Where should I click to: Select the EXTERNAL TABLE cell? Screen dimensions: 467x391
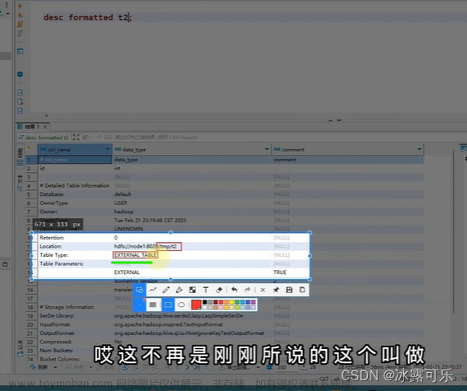tap(192, 255)
